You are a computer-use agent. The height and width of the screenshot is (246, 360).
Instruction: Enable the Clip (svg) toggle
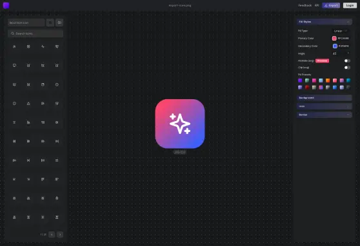(x=347, y=68)
